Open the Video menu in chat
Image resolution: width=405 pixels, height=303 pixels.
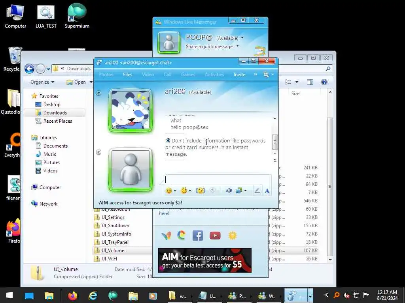click(x=148, y=75)
